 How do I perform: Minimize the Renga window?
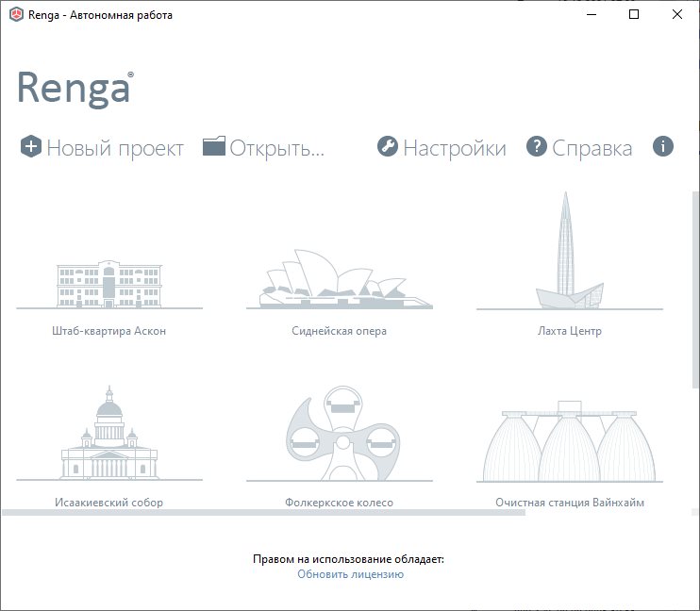point(592,15)
